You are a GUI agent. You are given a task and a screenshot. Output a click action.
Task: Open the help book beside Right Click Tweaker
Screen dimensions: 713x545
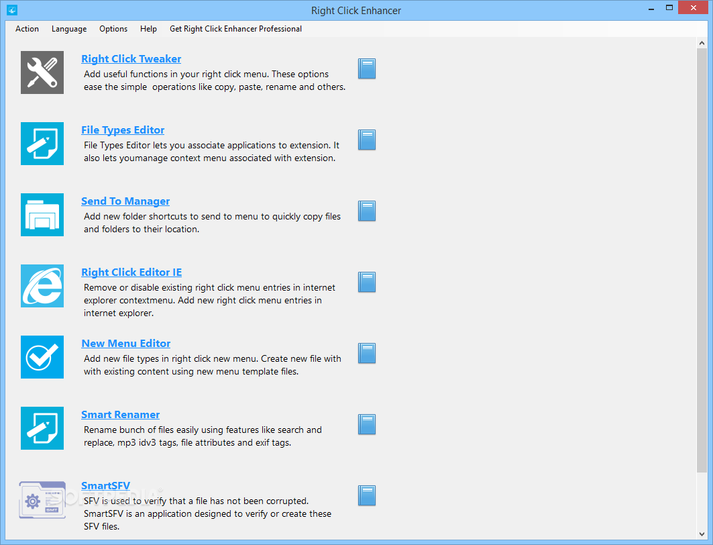point(366,68)
